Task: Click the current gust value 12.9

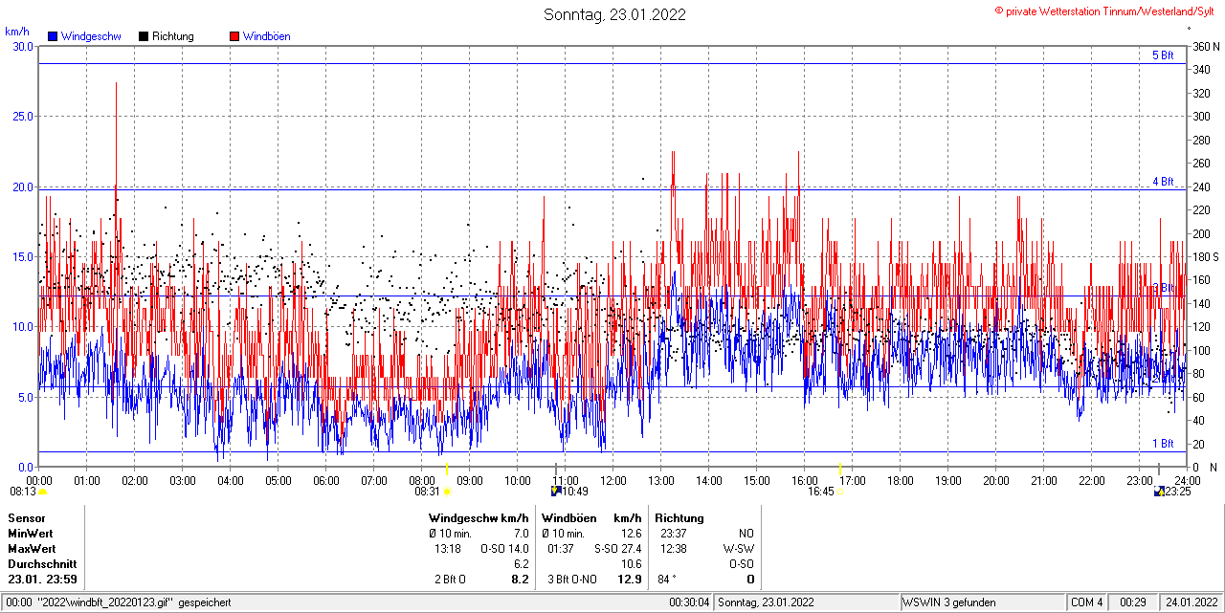Action: (630, 580)
